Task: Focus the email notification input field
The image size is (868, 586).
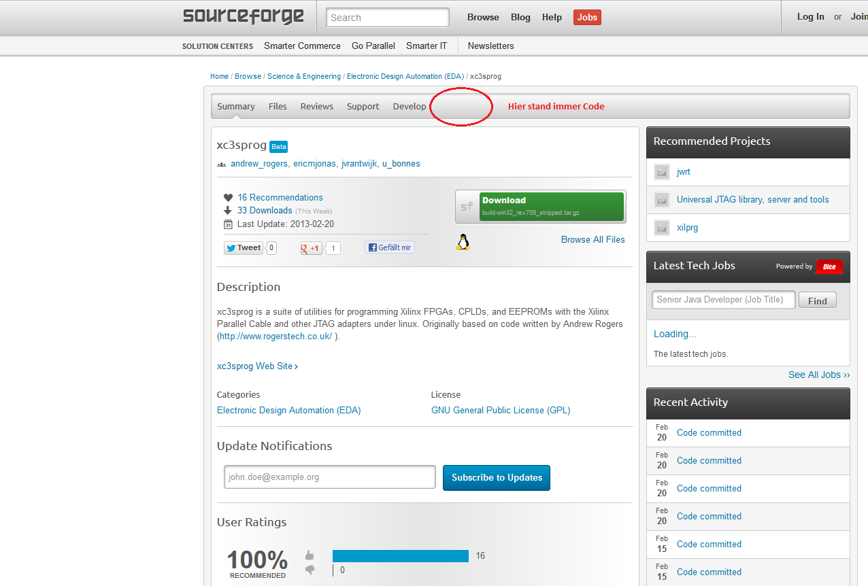Action: tap(330, 477)
